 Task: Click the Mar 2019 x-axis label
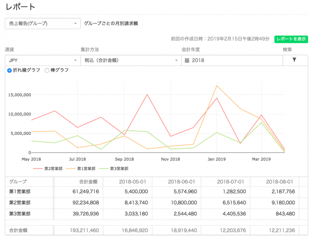pos(261,159)
